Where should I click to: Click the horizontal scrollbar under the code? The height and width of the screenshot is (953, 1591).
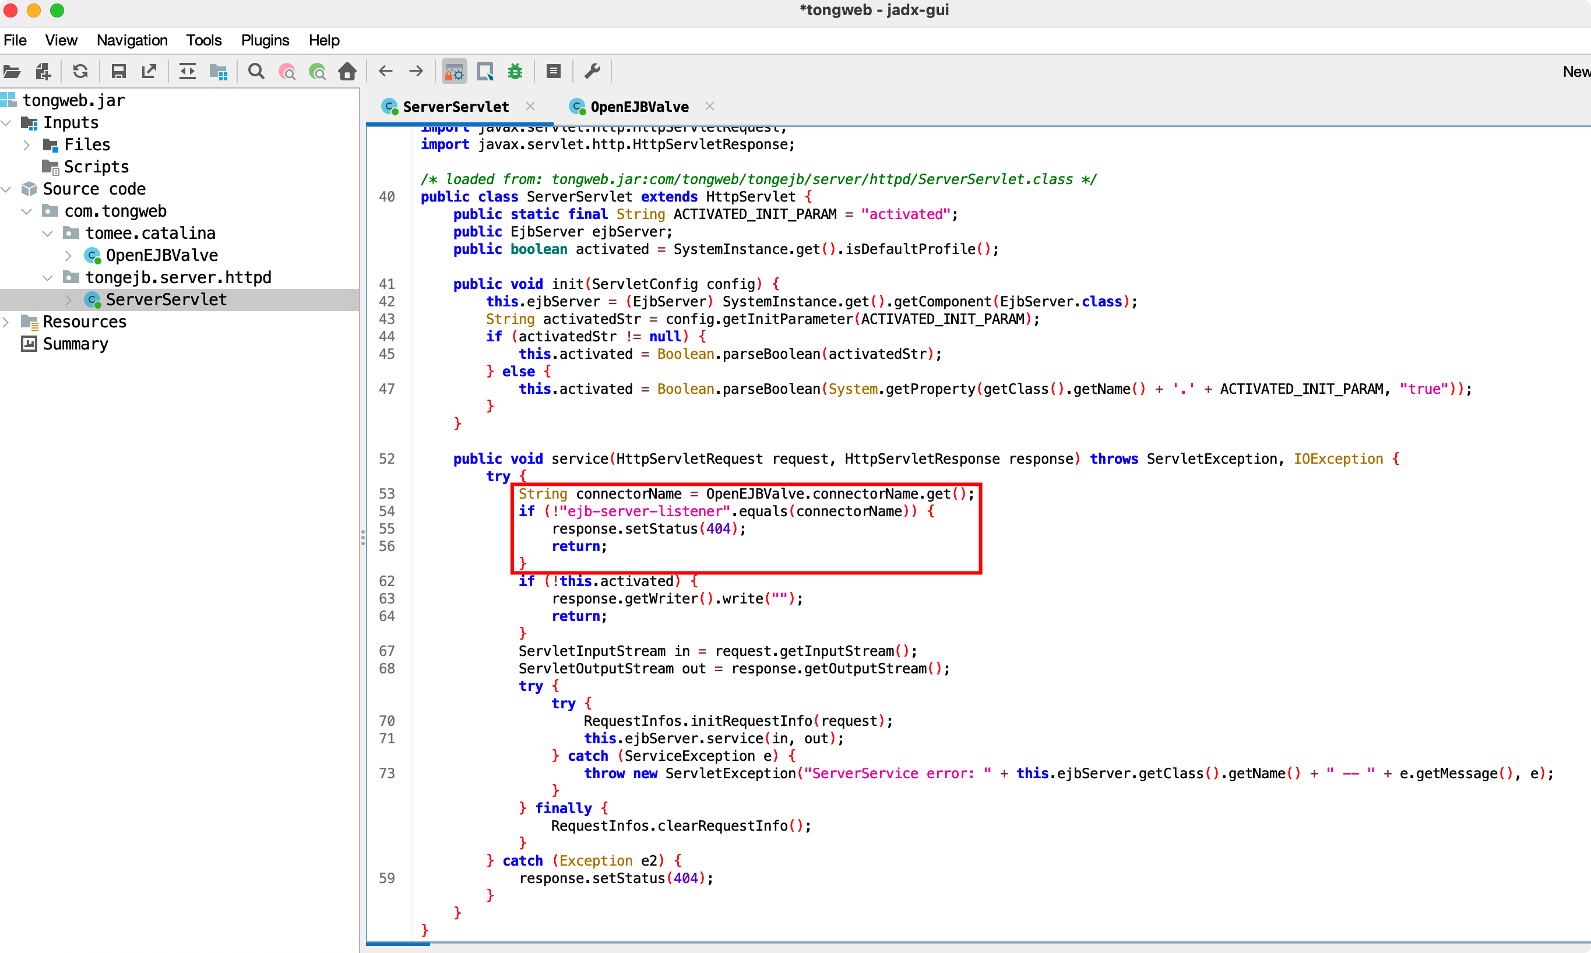pyautogui.click(x=398, y=944)
